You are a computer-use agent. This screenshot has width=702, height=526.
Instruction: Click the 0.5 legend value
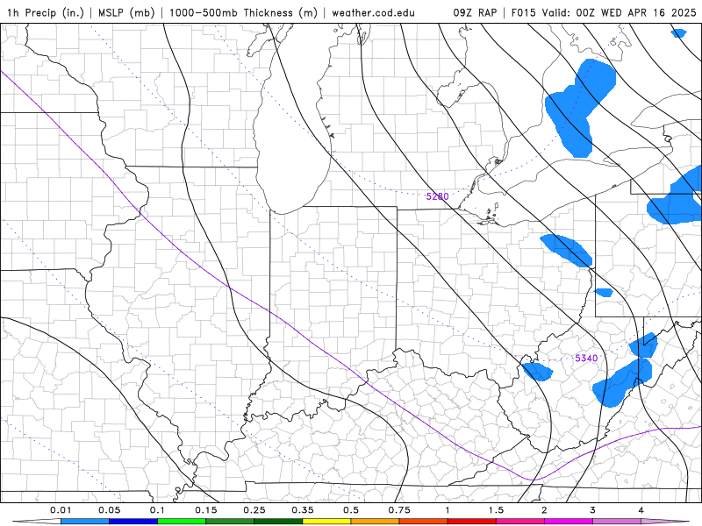tap(351, 510)
